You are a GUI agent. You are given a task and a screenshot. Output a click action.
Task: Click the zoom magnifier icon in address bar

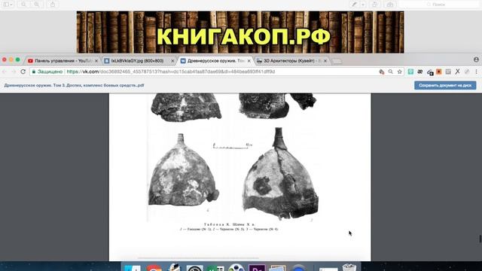(390, 72)
